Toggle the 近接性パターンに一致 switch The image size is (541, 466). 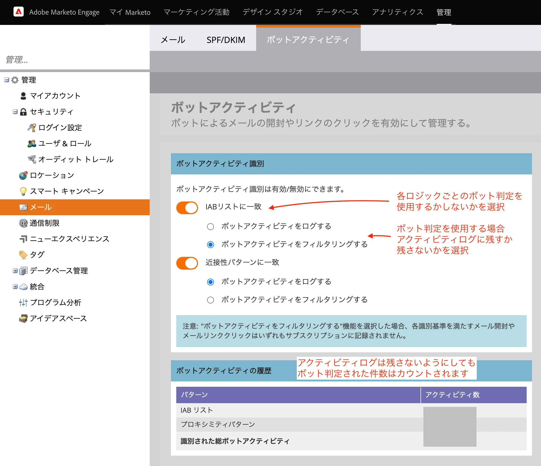[x=187, y=263]
